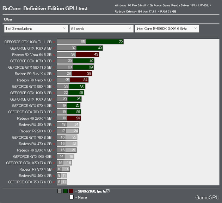Remove GEFORCE GTX 980 4 GB via red x

54,87
